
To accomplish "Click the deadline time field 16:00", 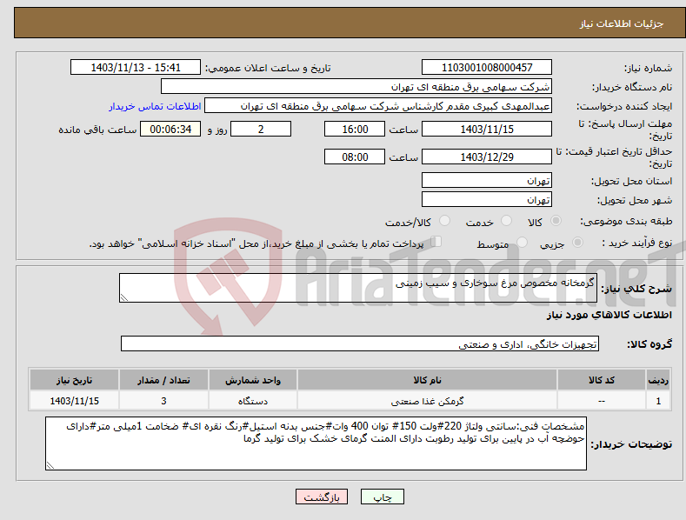I will 355,129.
